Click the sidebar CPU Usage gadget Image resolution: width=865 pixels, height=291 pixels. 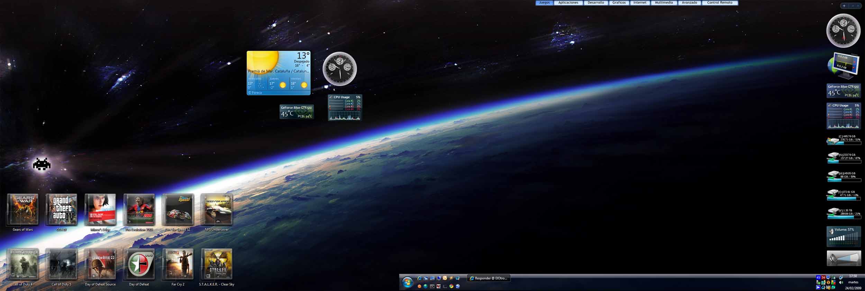(x=844, y=116)
